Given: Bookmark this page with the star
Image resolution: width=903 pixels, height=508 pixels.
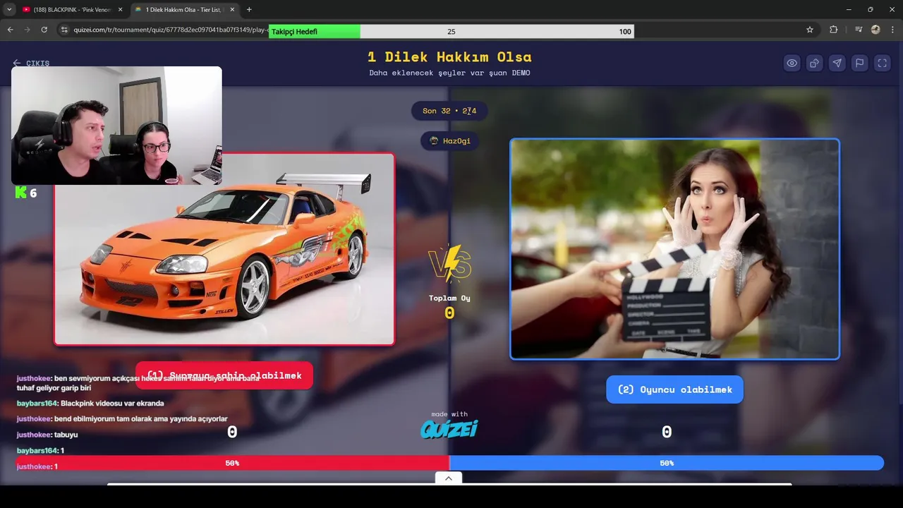Looking at the screenshot, I should pos(810,30).
